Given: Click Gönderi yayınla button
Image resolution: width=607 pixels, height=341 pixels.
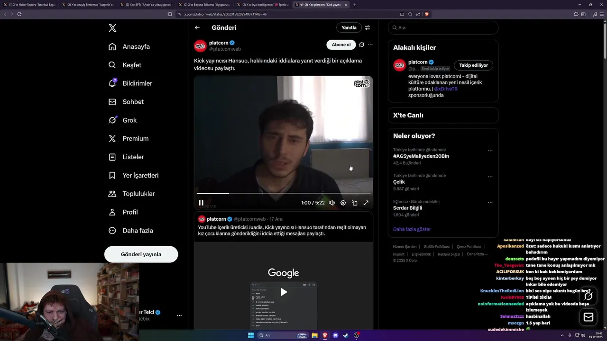Looking at the screenshot, I should 141,254.
